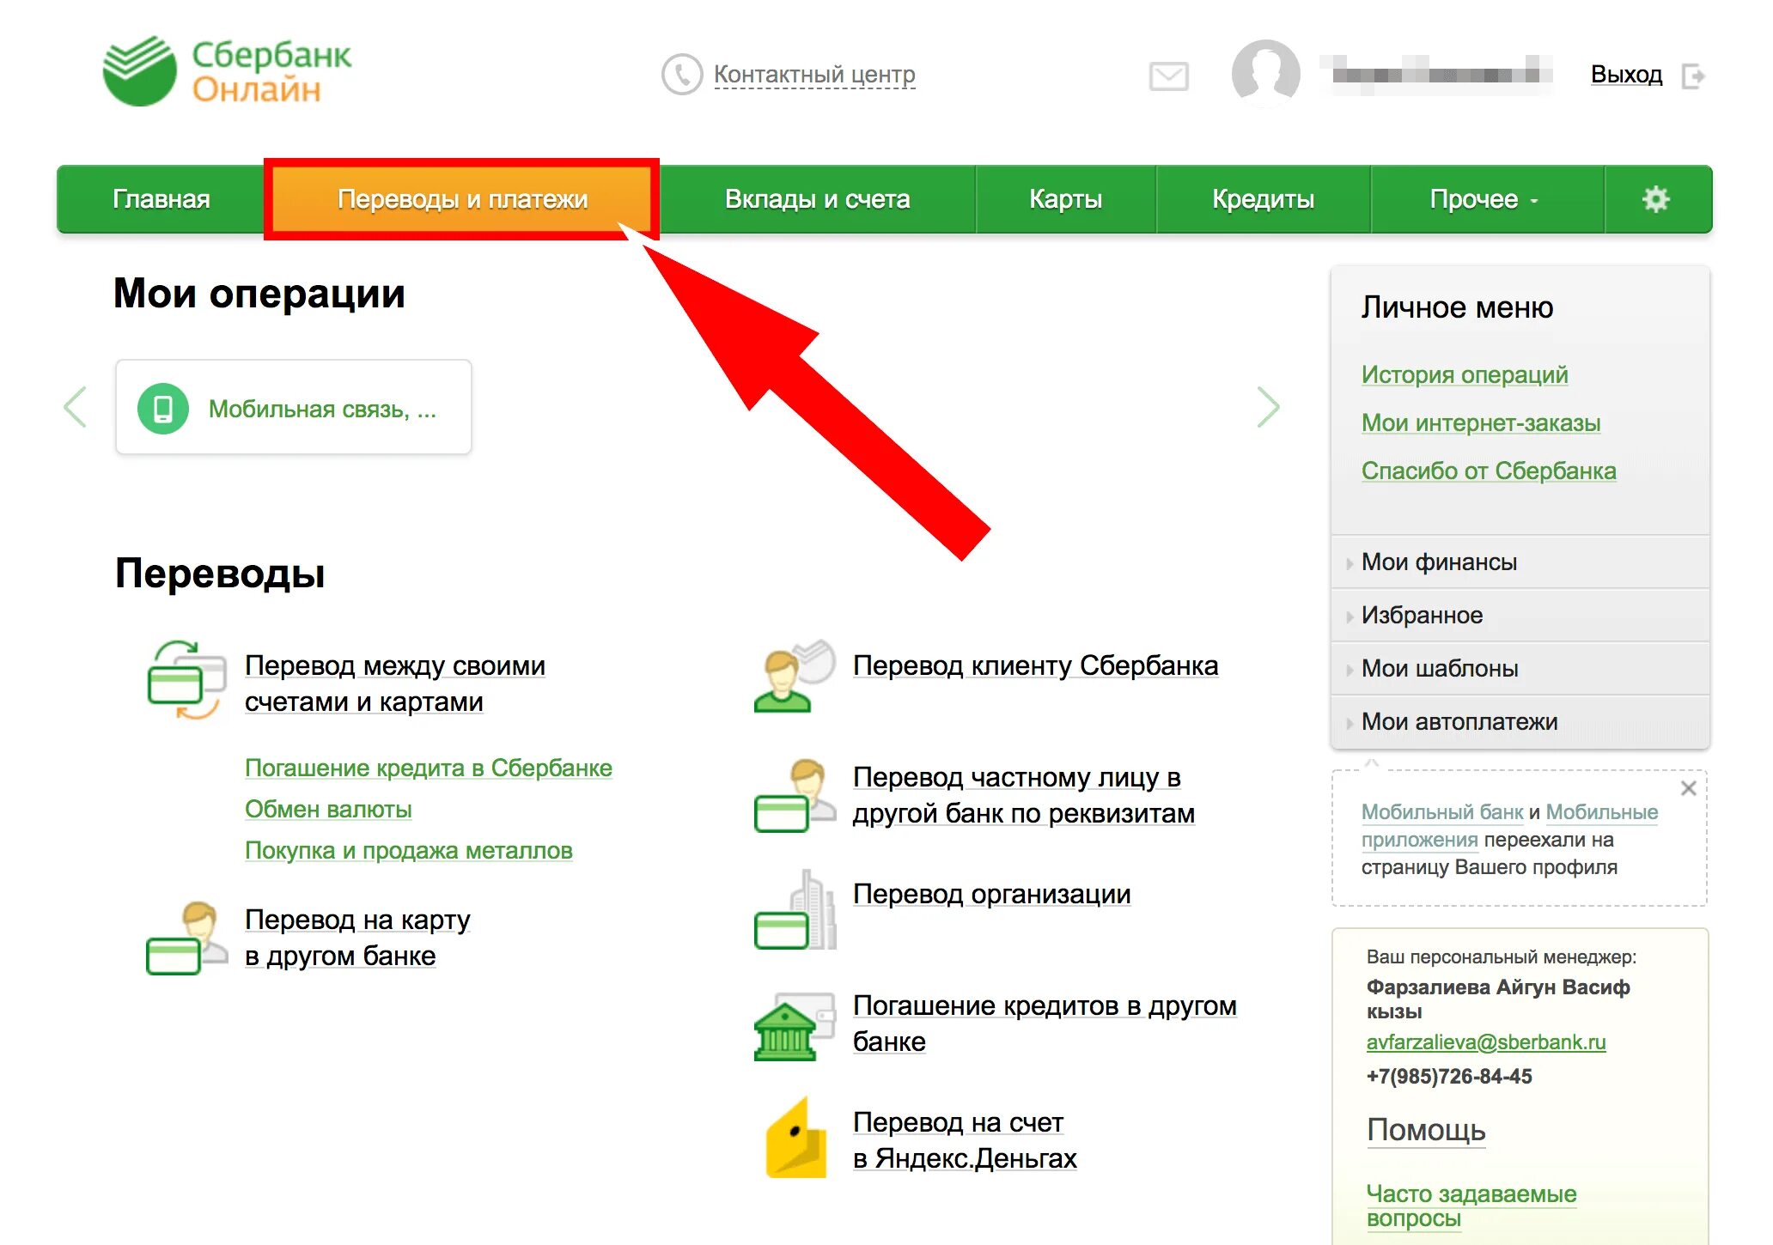The height and width of the screenshot is (1245, 1773).
Task: Click the logout door icon
Action: coord(1693,76)
